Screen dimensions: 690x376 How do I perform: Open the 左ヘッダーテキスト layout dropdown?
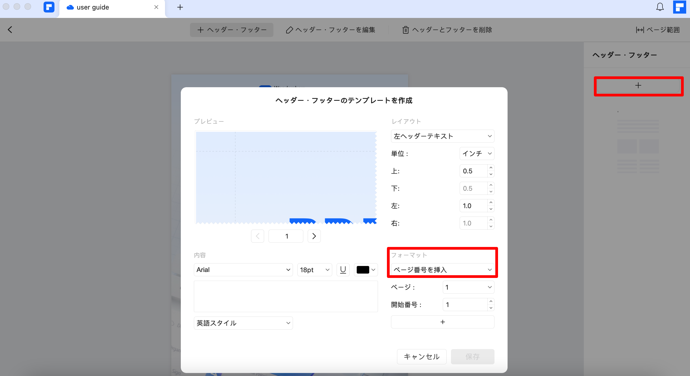click(x=442, y=136)
